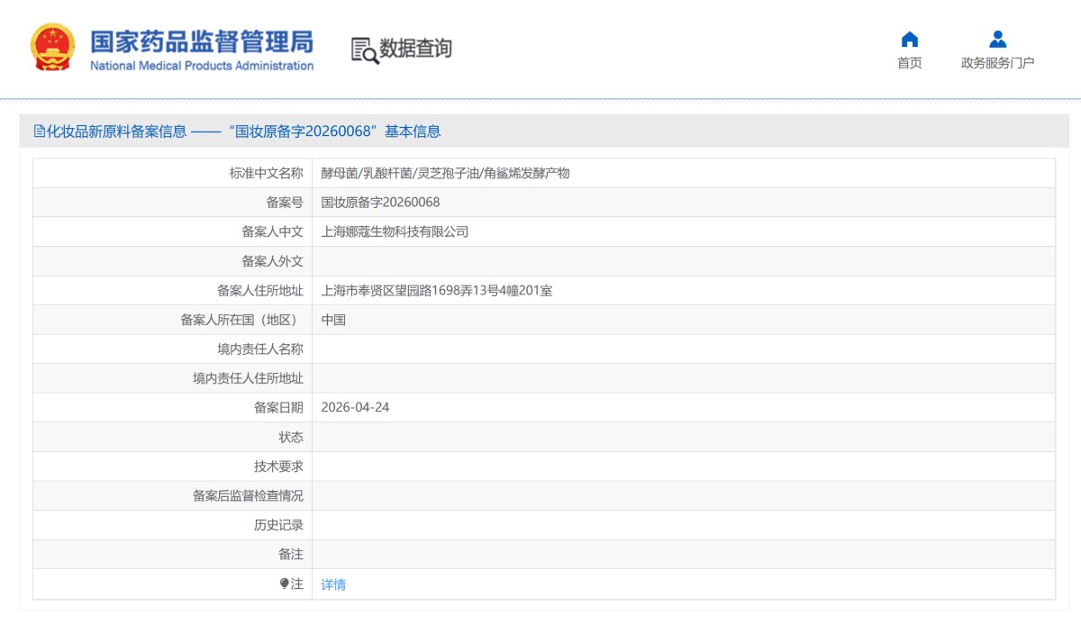Viewport: 1081px width, 625px height.
Task: Click the document icon before 化妆品新原料备案信息
Action: tap(38, 132)
